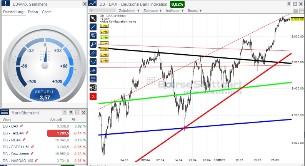Click the EUWAX Sentiment exclamation icon
The width and height of the screenshot is (305, 166).
coord(6,3)
